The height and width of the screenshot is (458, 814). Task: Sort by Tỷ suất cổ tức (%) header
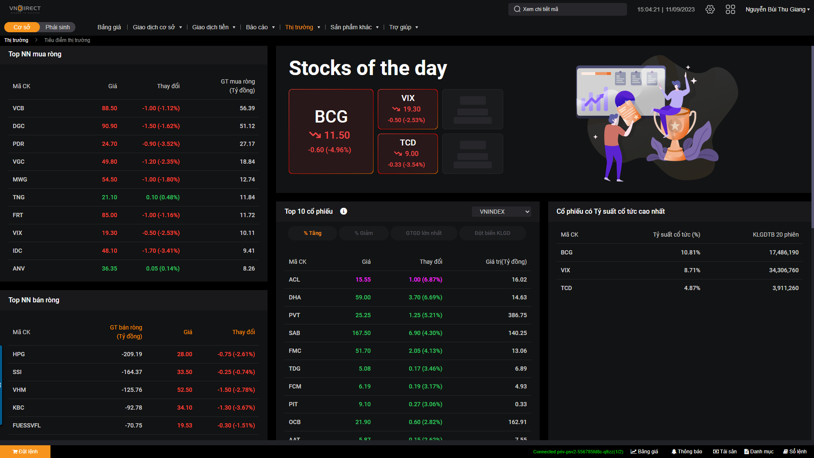(677, 235)
